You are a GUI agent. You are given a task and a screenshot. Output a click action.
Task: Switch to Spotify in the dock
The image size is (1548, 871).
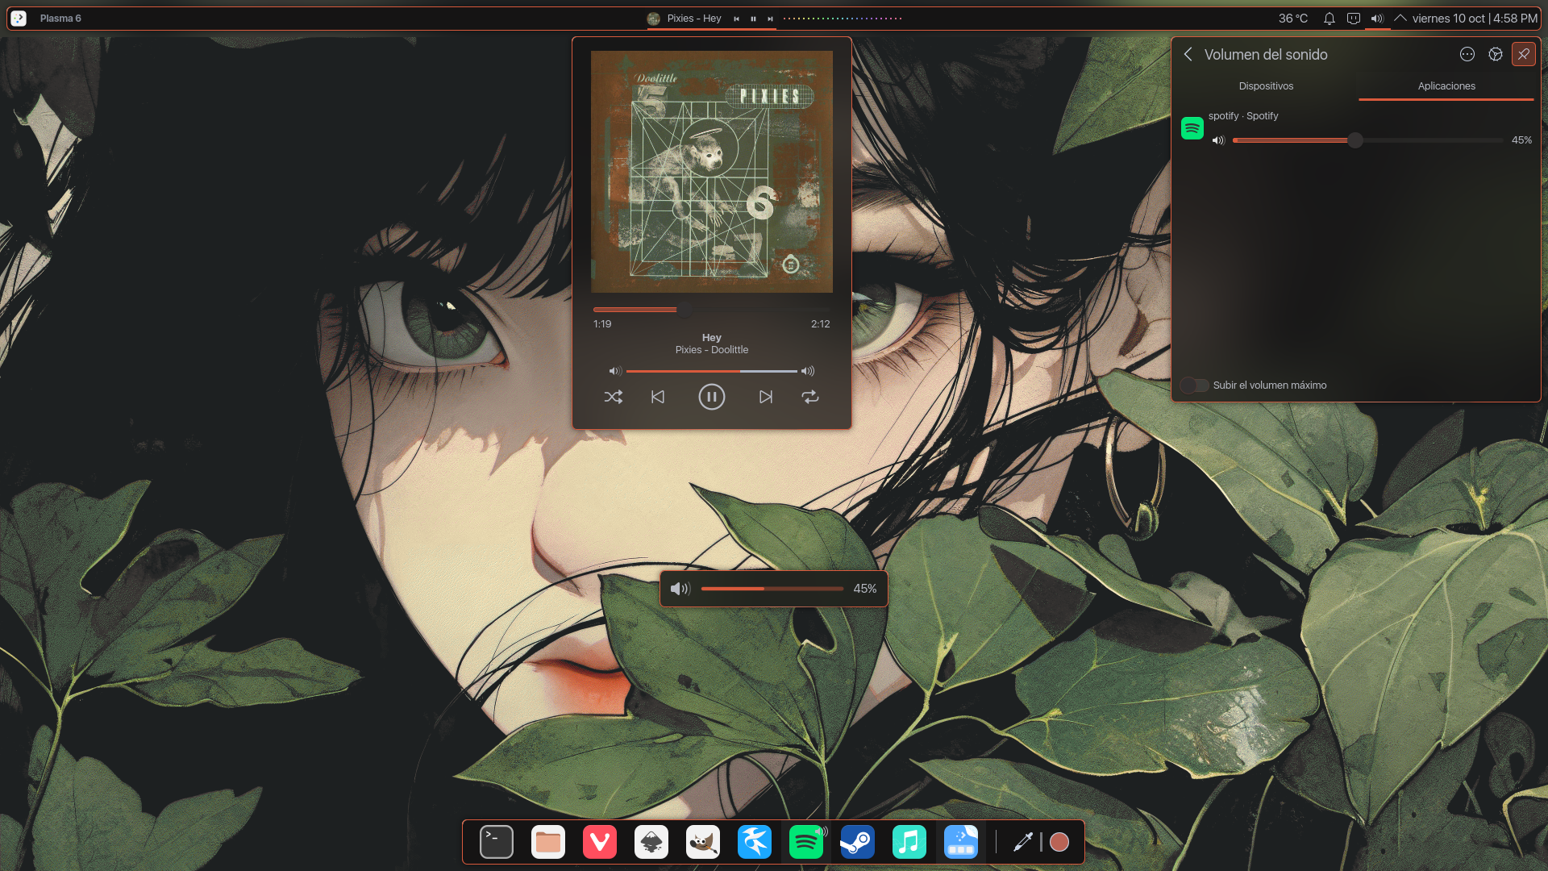pyautogui.click(x=806, y=842)
